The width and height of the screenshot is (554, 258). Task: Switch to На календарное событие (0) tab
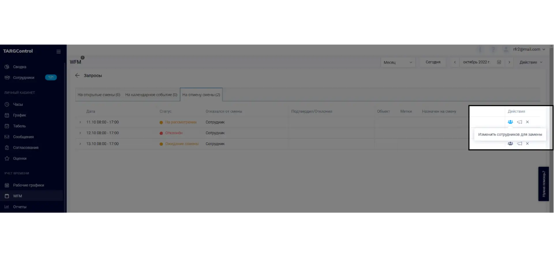tap(151, 95)
